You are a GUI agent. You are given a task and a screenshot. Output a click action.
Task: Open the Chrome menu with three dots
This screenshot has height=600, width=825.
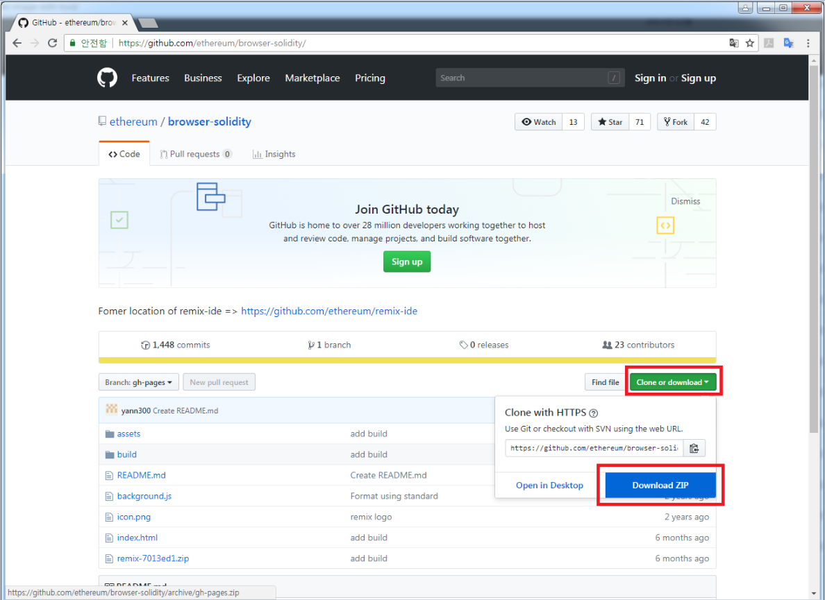808,43
